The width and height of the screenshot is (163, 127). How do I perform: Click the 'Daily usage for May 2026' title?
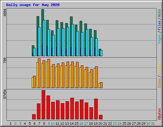[x=33, y=5]
